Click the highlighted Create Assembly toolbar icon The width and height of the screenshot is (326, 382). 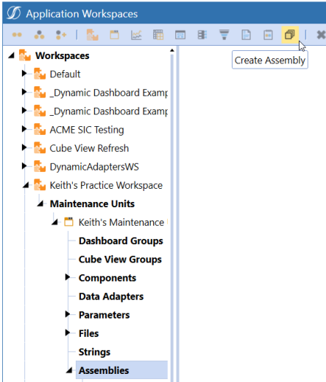point(290,35)
